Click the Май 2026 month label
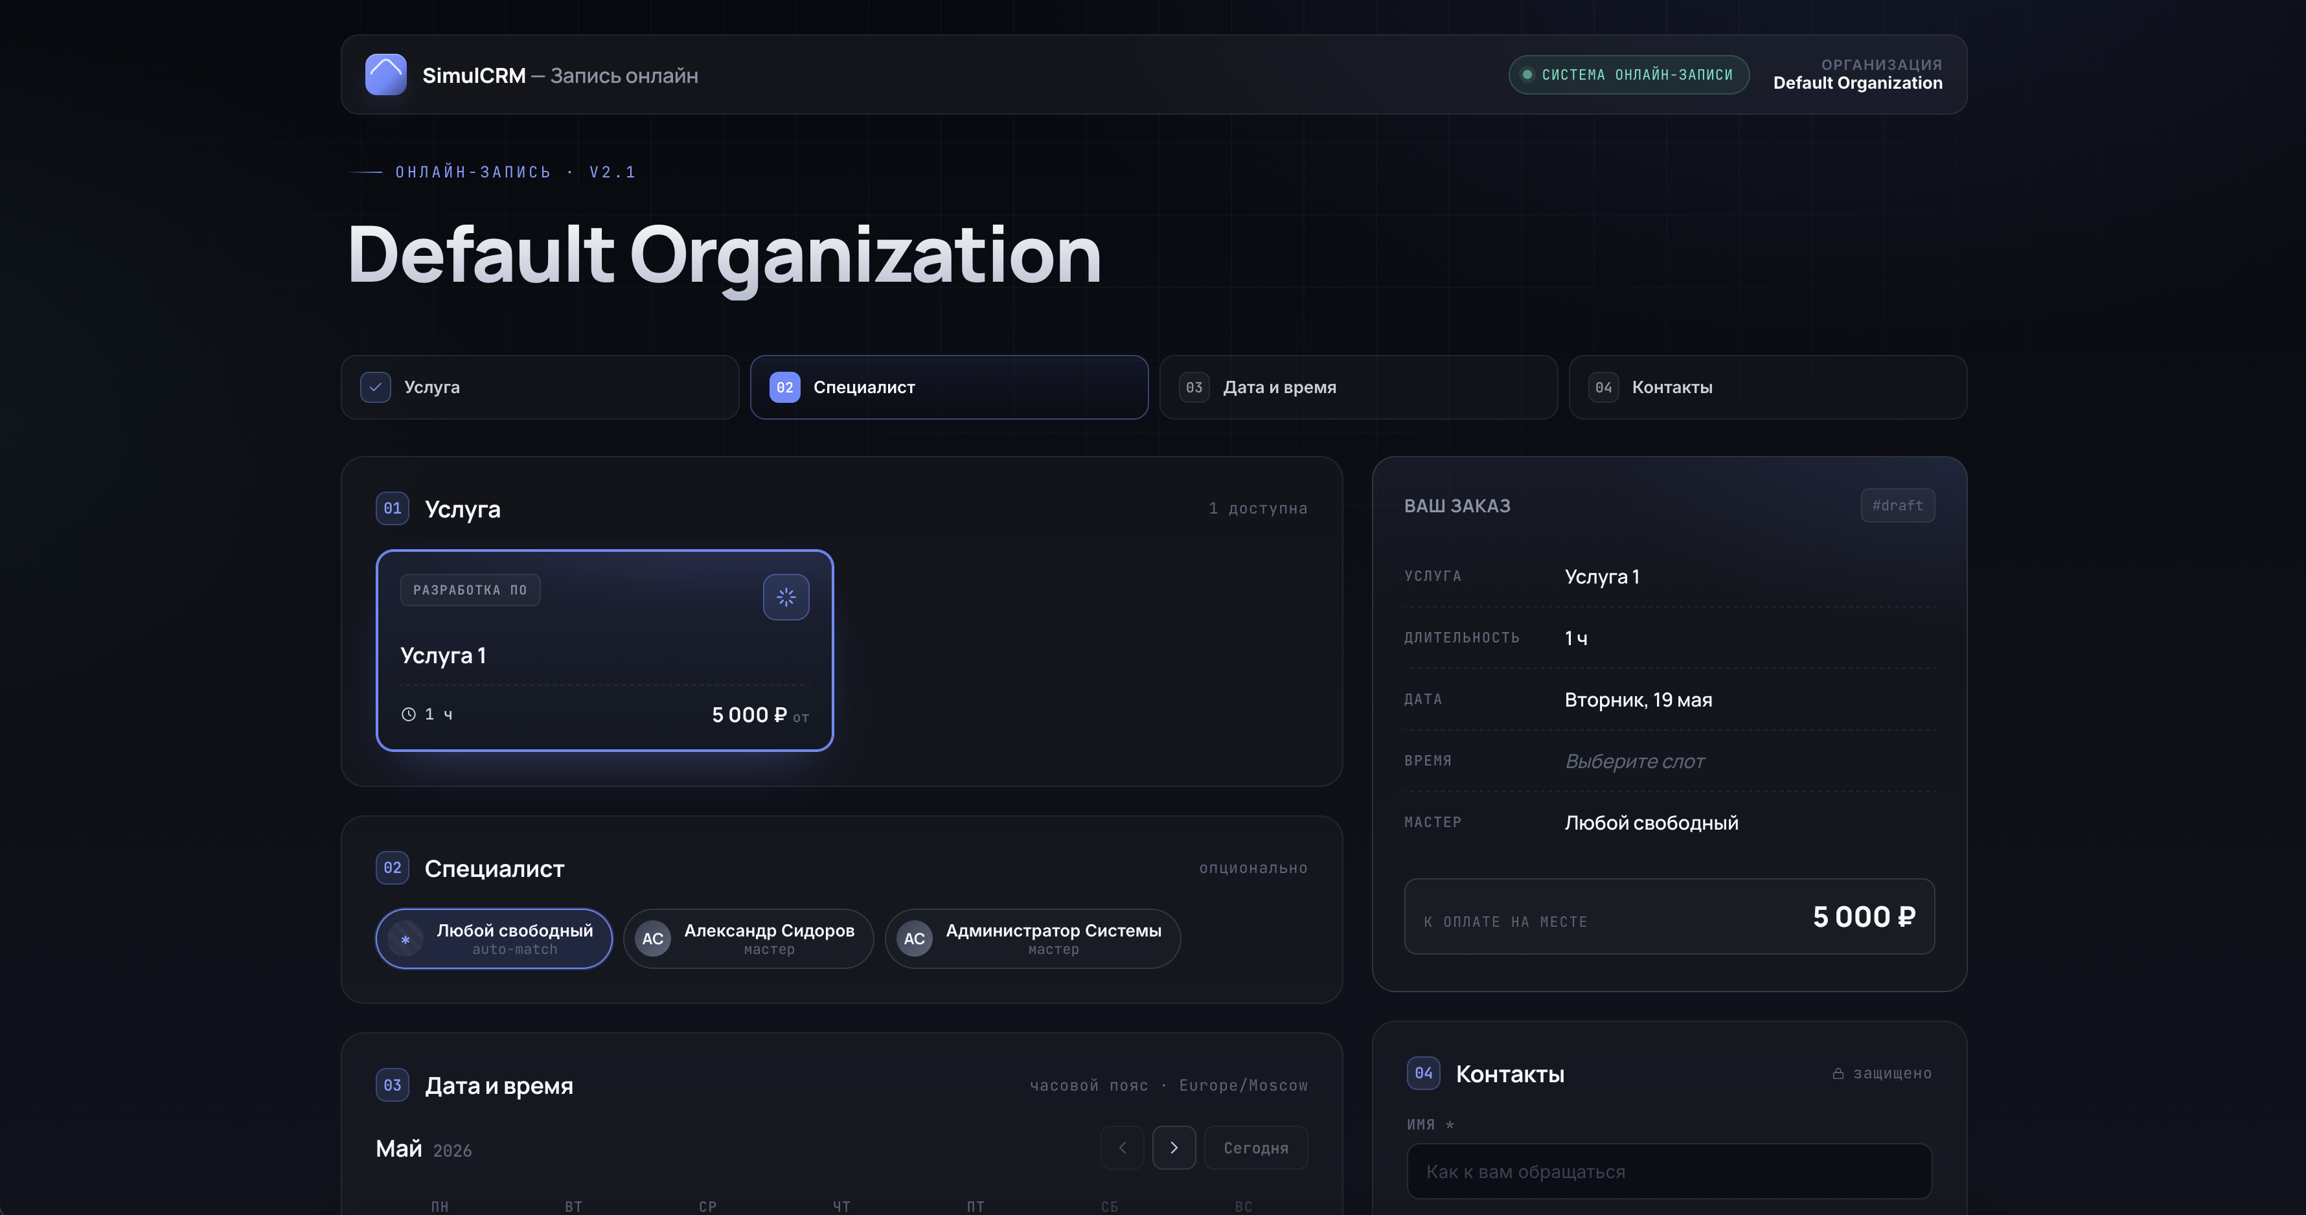 point(424,1149)
